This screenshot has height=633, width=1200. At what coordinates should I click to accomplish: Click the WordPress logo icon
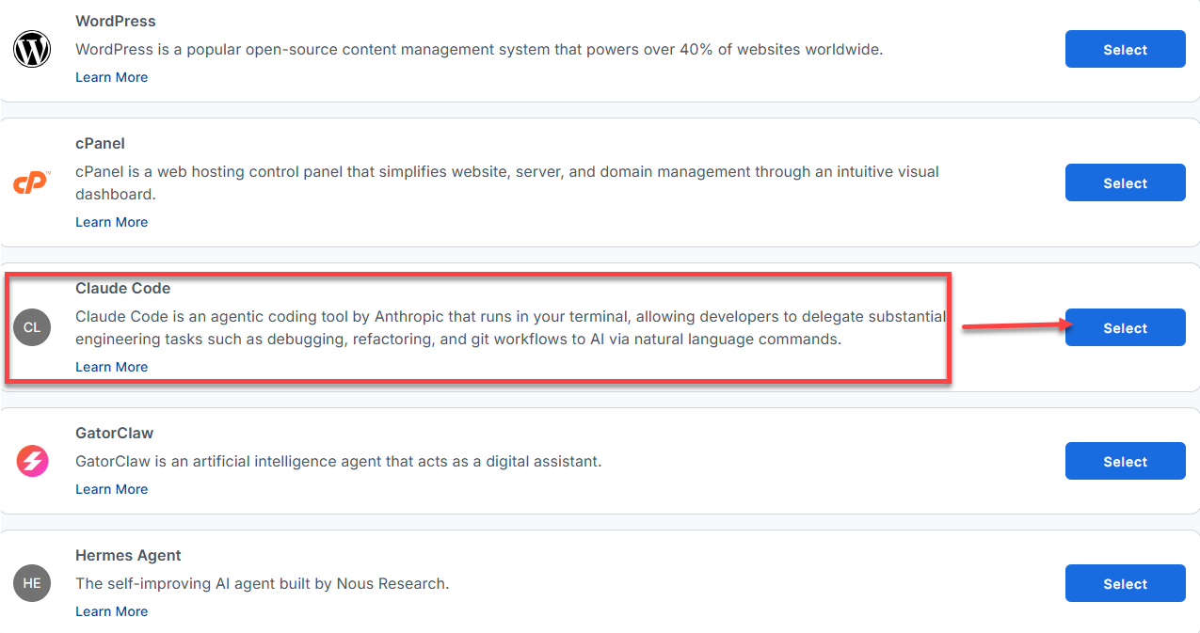tap(32, 49)
